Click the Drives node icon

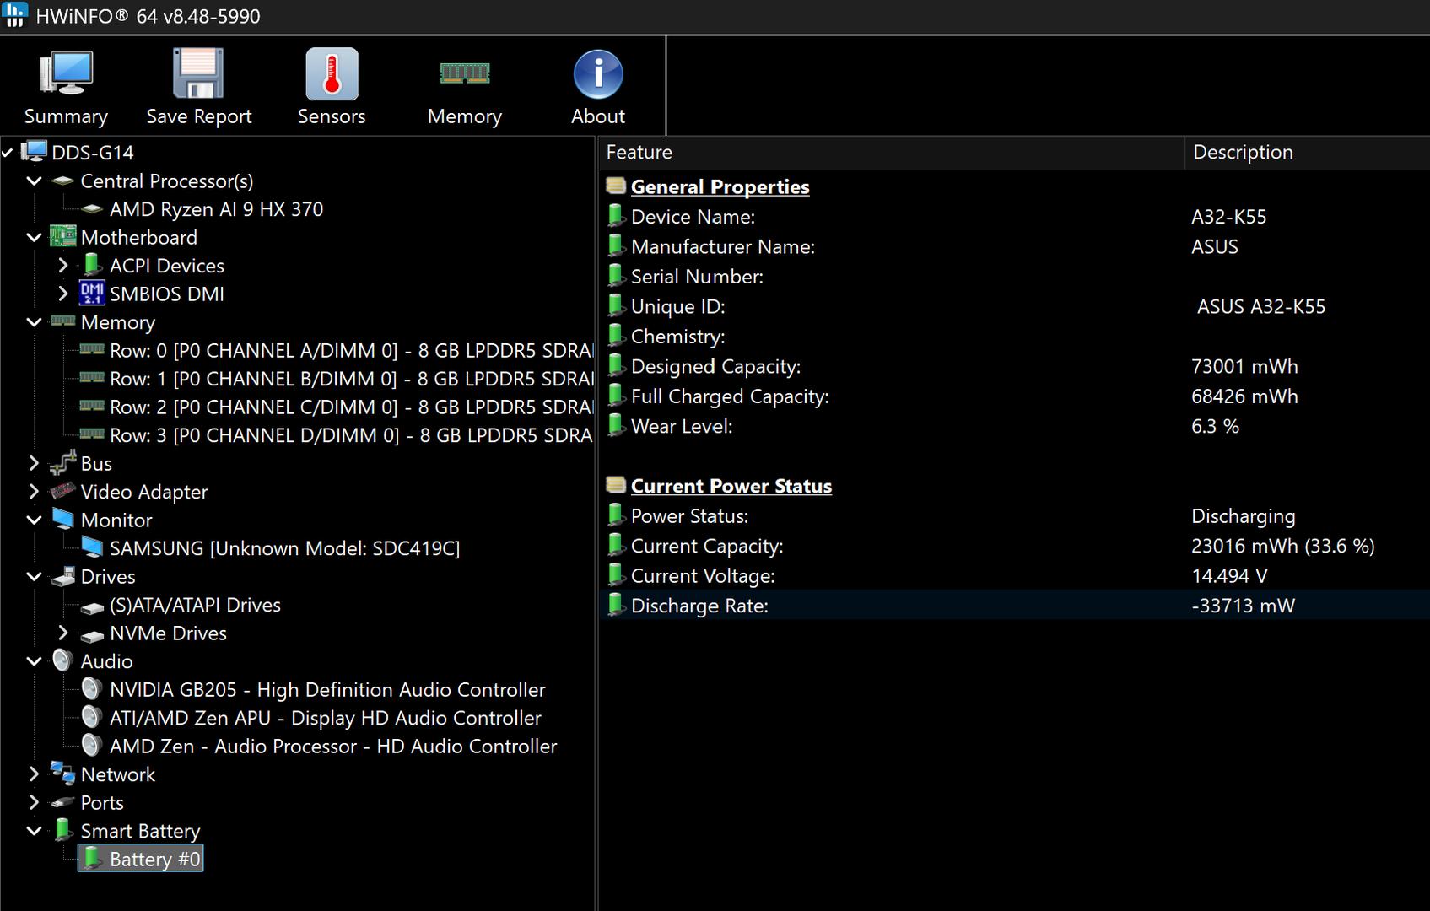[x=62, y=577]
